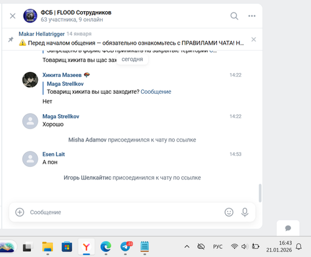Open Microsoft Store from the taskbar
Viewport: 311px width, 257px height.
point(67,246)
